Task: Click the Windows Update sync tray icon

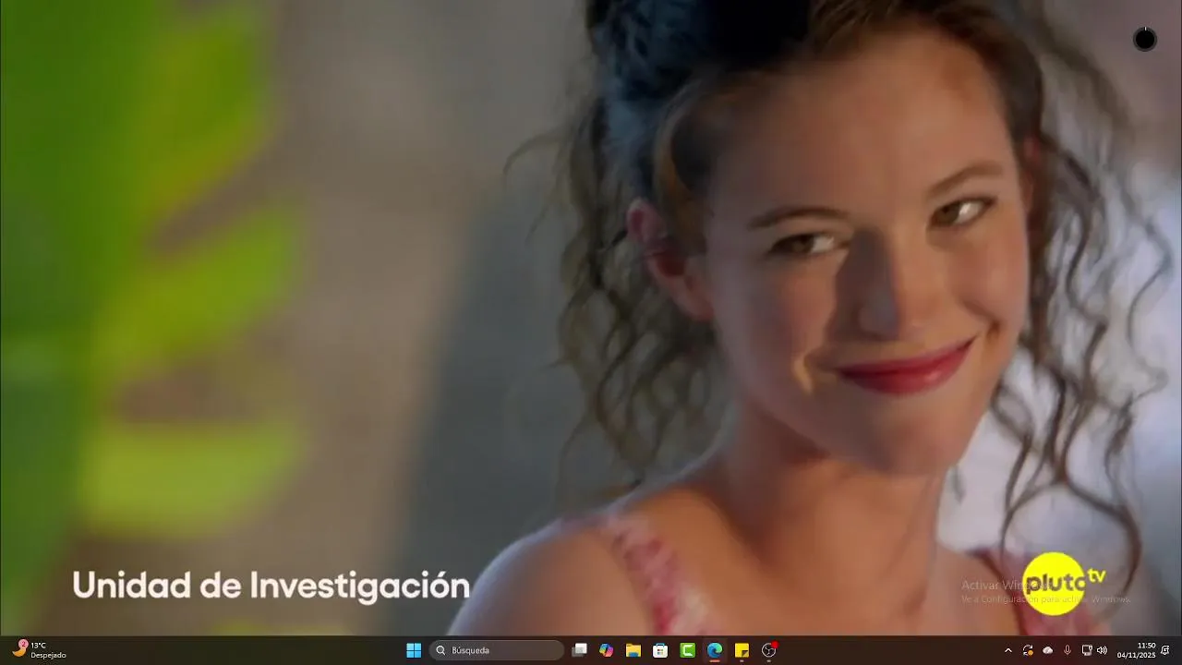Action: pyautogui.click(x=1028, y=650)
